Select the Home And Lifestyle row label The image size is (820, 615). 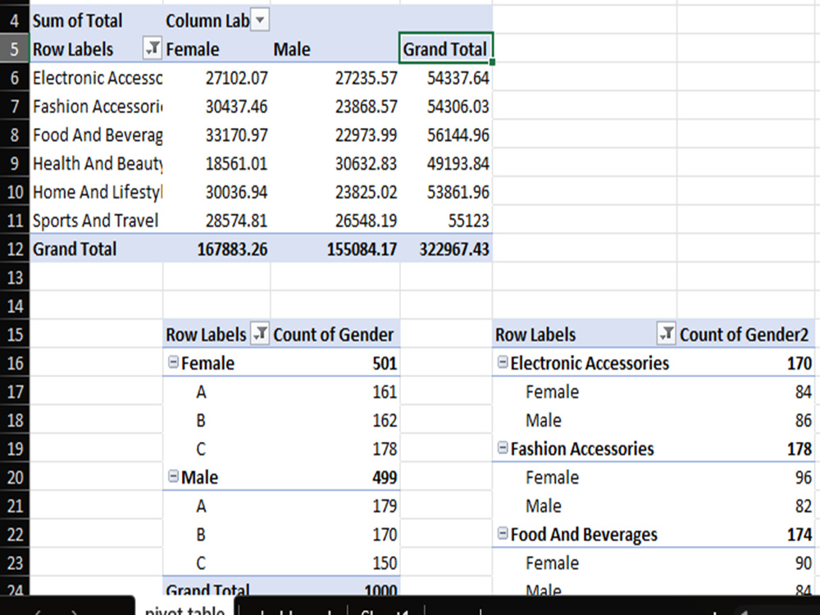97,192
